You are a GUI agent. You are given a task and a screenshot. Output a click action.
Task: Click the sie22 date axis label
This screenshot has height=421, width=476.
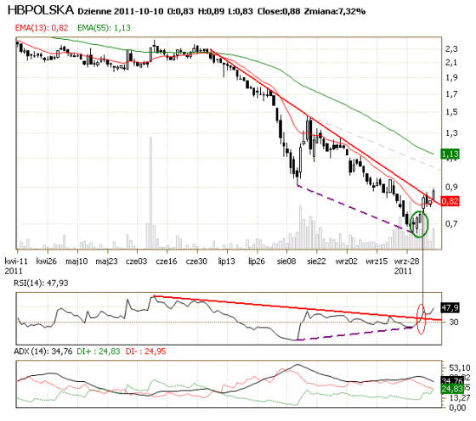coord(316,261)
